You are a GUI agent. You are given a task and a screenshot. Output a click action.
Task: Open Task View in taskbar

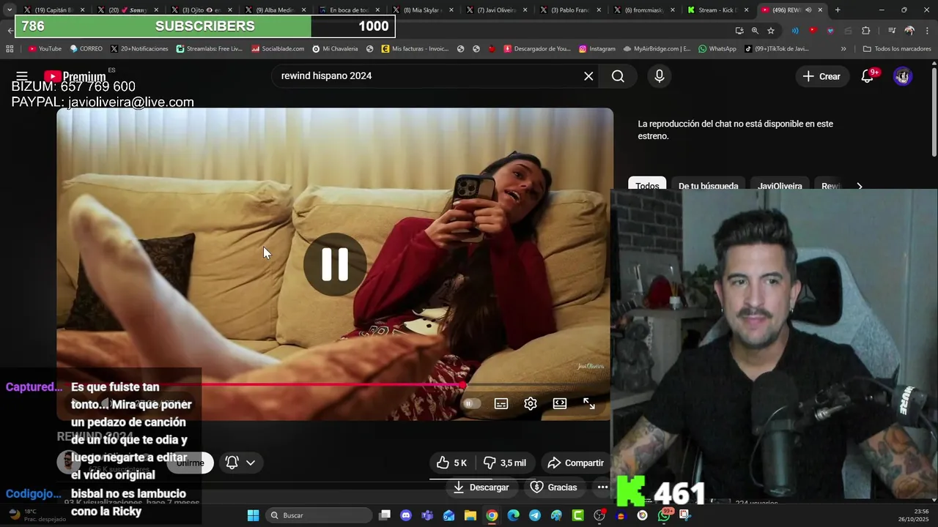click(x=385, y=515)
